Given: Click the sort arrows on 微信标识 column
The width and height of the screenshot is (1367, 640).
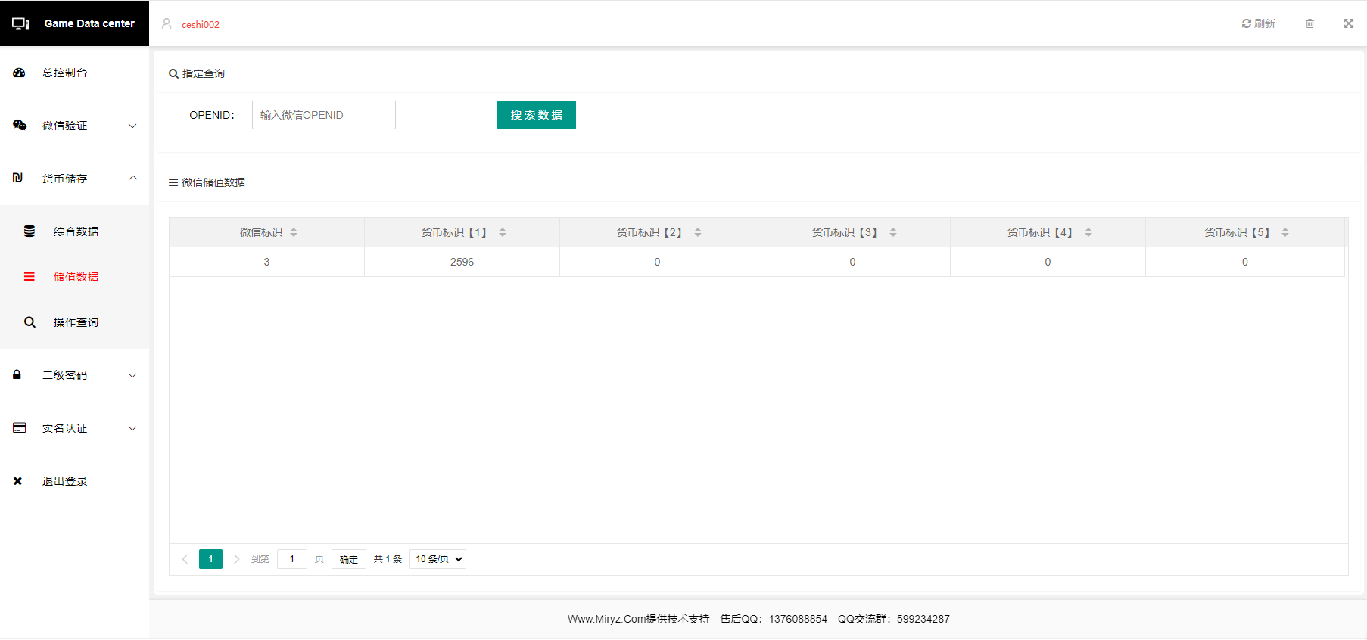Looking at the screenshot, I should [294, 232].
